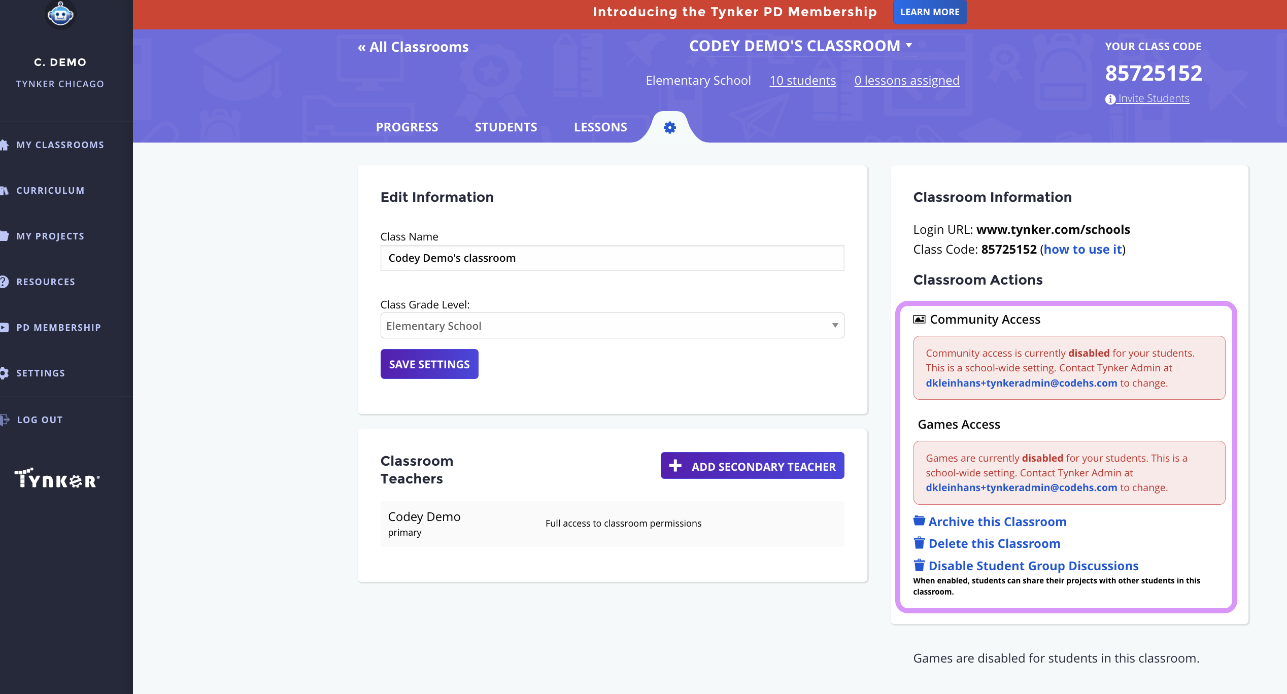The width and height of the screenshot is (1287, 694).
Task: Open the 10 students link
Action: point(802,80)
